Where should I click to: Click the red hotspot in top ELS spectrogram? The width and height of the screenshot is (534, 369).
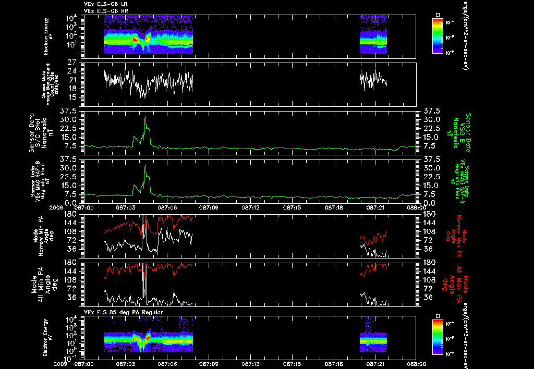135,40
